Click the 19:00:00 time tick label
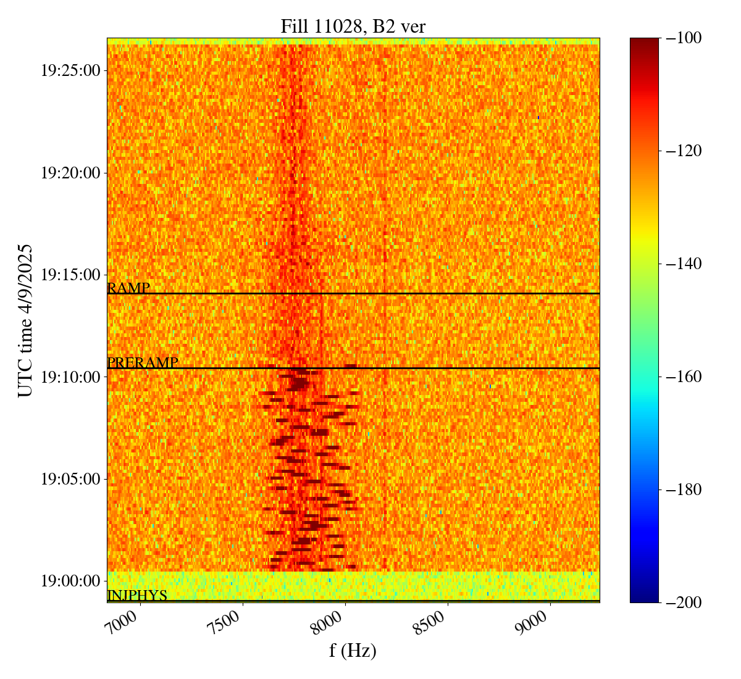Screen dimensions: 741x679 click(70, 581)
